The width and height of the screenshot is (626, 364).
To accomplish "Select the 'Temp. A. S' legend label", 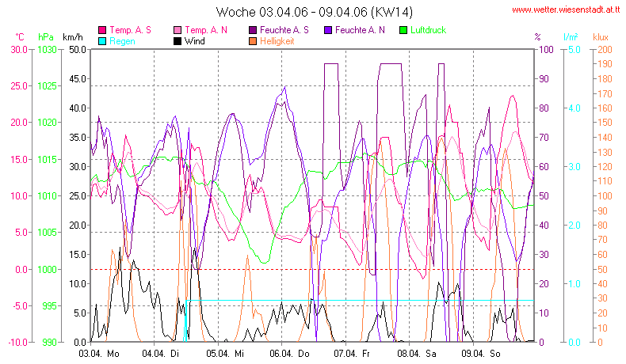I will 130,30.
